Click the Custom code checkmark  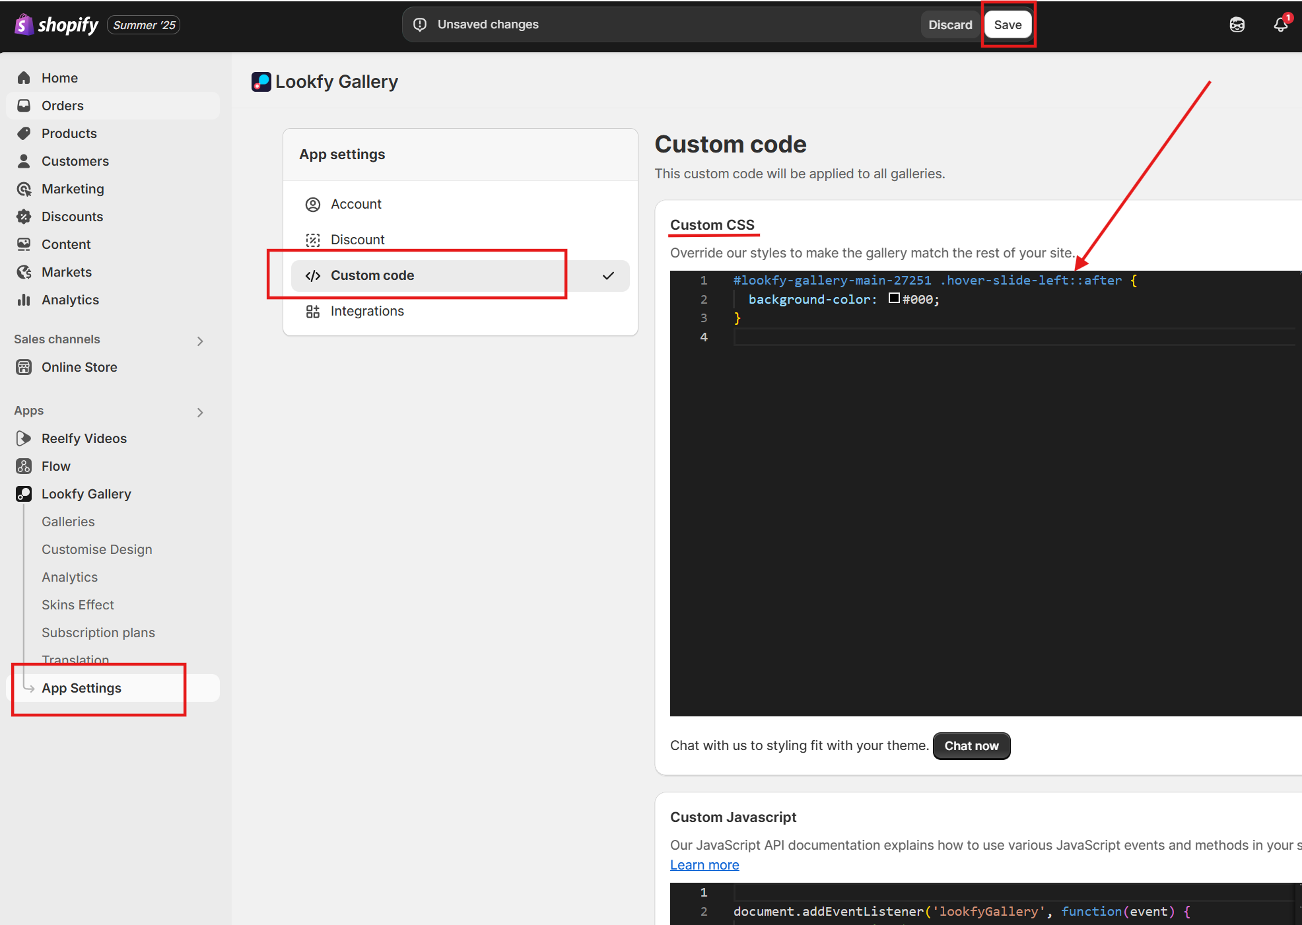coord(608,276)
